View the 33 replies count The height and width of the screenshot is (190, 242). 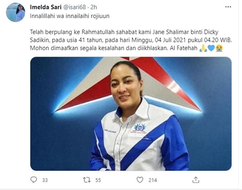(45, 180)
